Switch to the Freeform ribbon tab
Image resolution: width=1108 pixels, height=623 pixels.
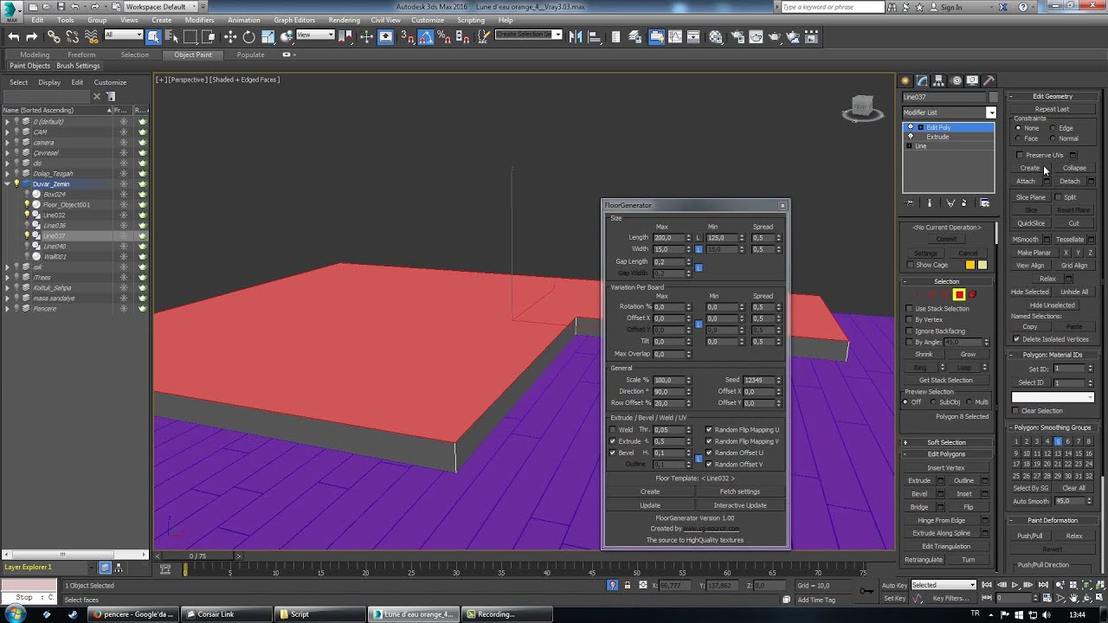tap(81, 55)
